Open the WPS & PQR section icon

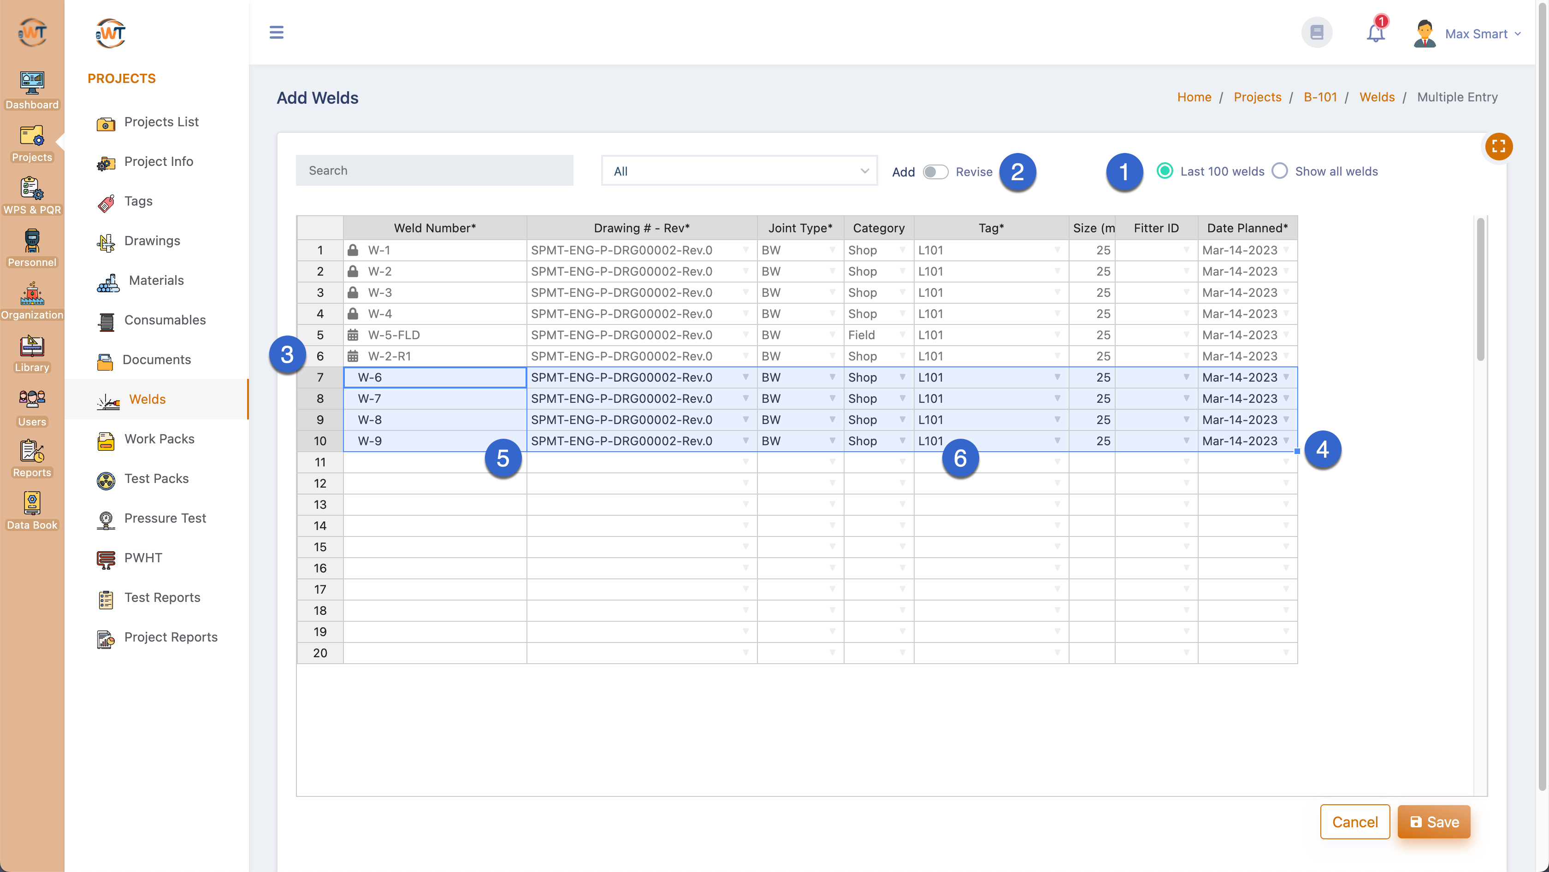tap(32, 188)
